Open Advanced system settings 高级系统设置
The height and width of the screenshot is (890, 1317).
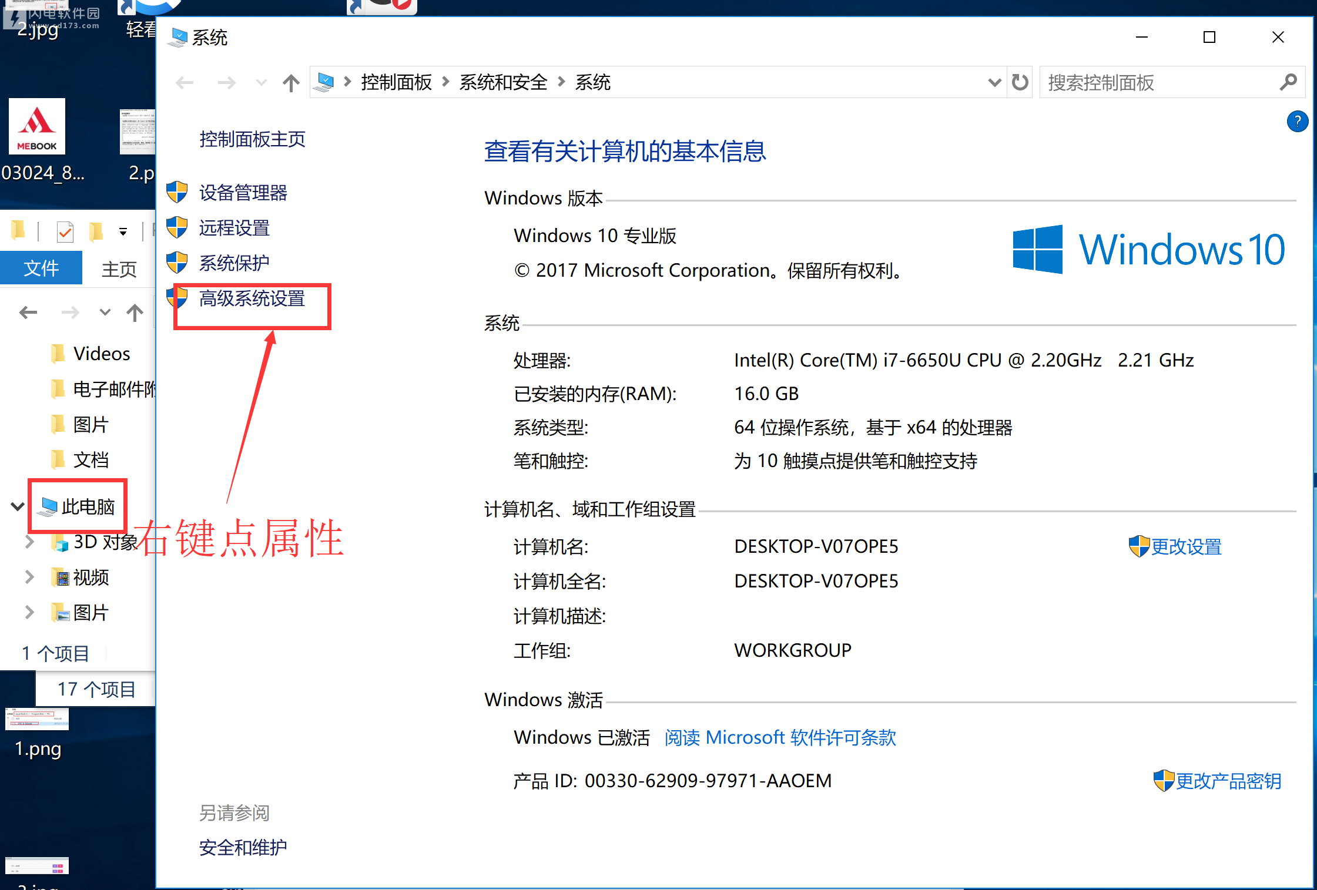point(252,298)
